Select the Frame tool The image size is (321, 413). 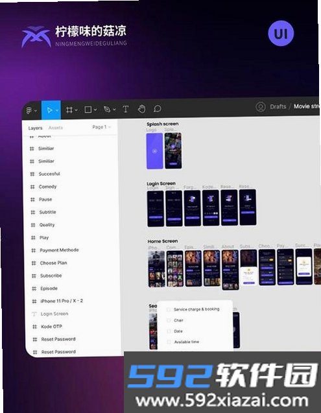[69, 110]
